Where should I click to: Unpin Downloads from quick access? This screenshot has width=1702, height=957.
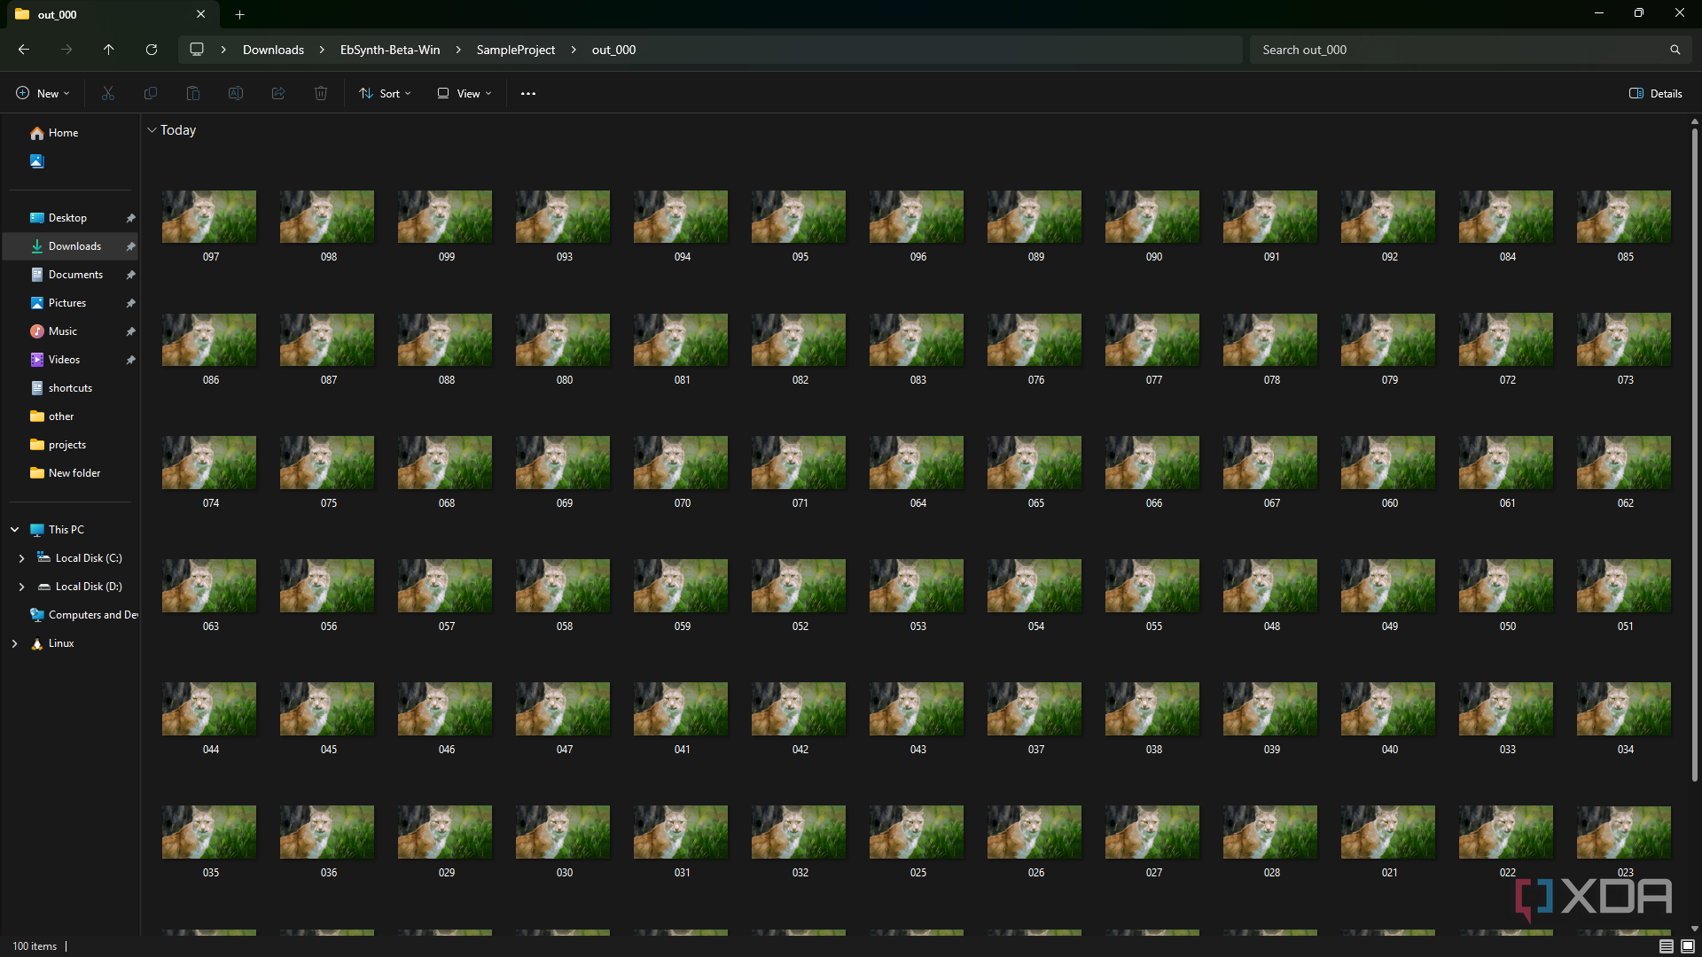pyautogui.click(x=130, y=246)
